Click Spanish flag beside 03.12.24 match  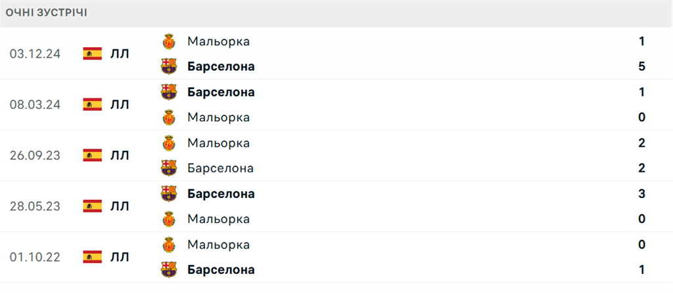click(x=92, y=54)
